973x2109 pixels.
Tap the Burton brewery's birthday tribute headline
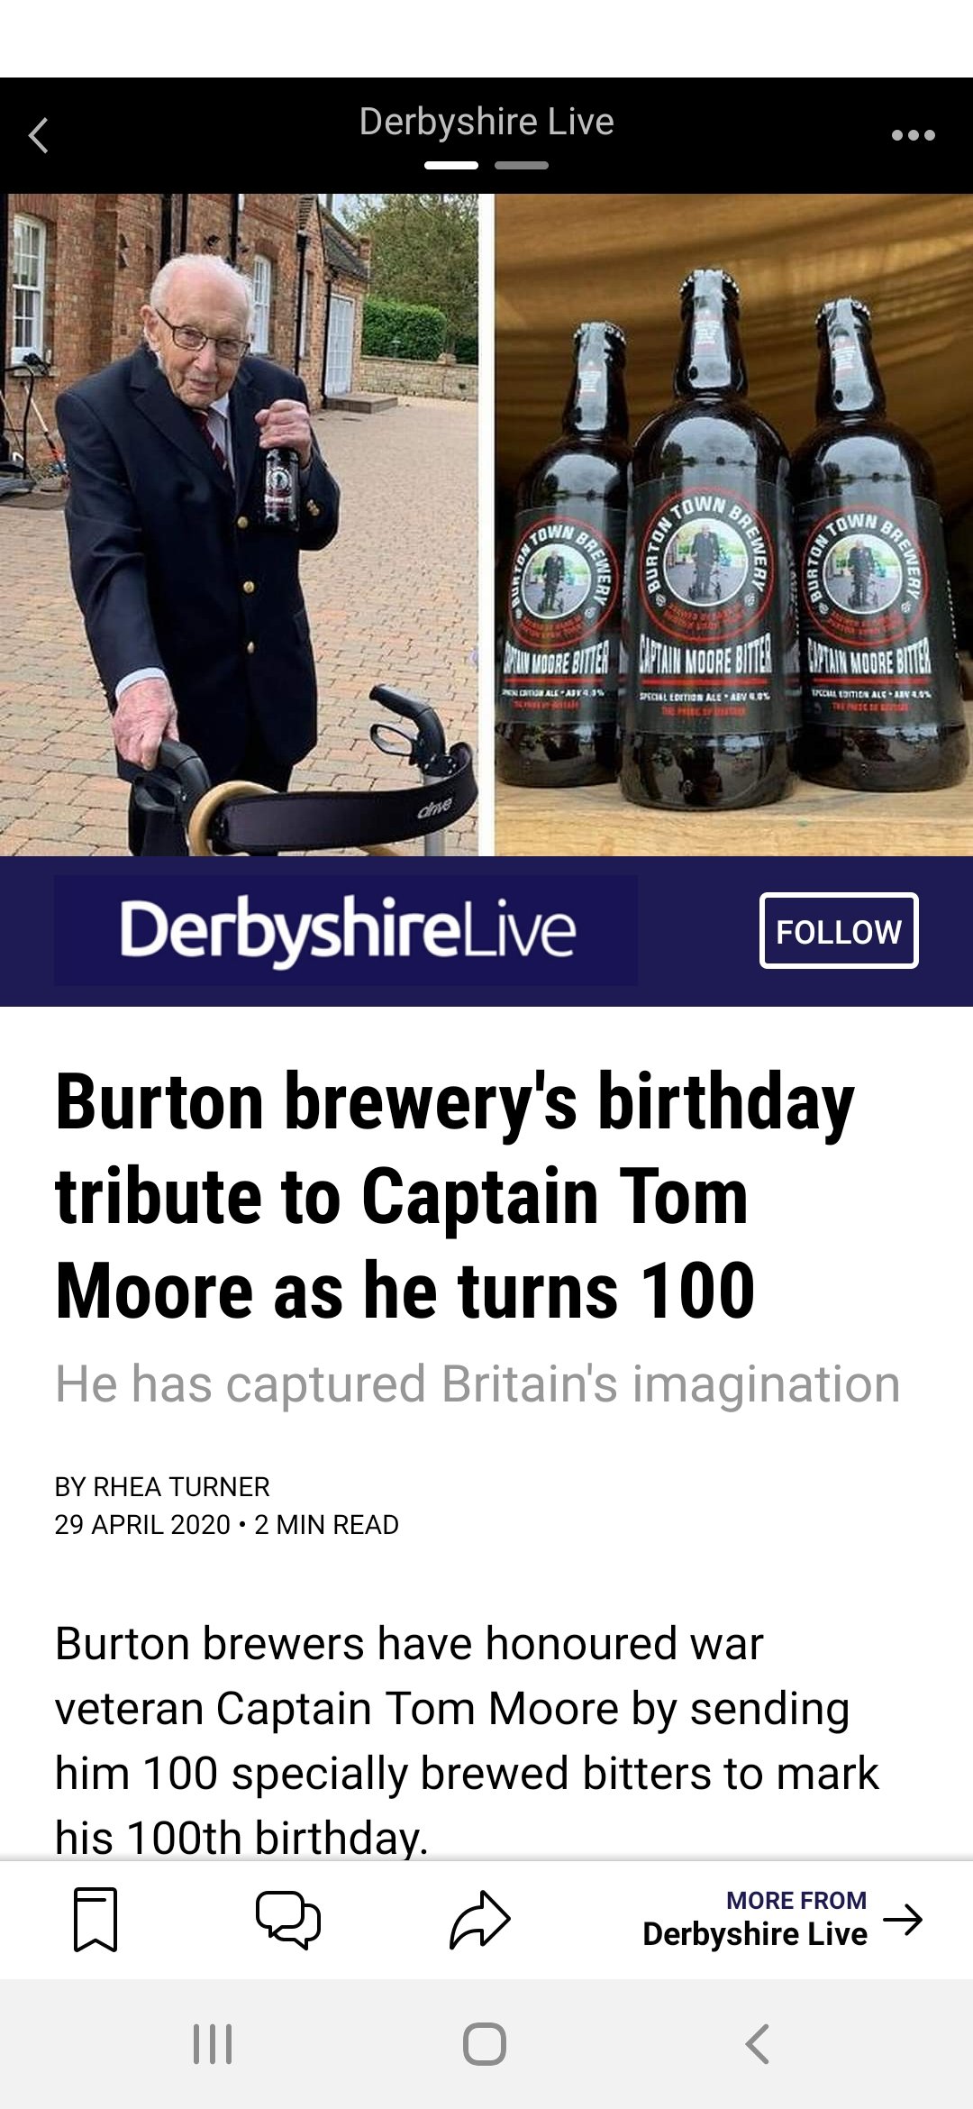pos(455,1197)
